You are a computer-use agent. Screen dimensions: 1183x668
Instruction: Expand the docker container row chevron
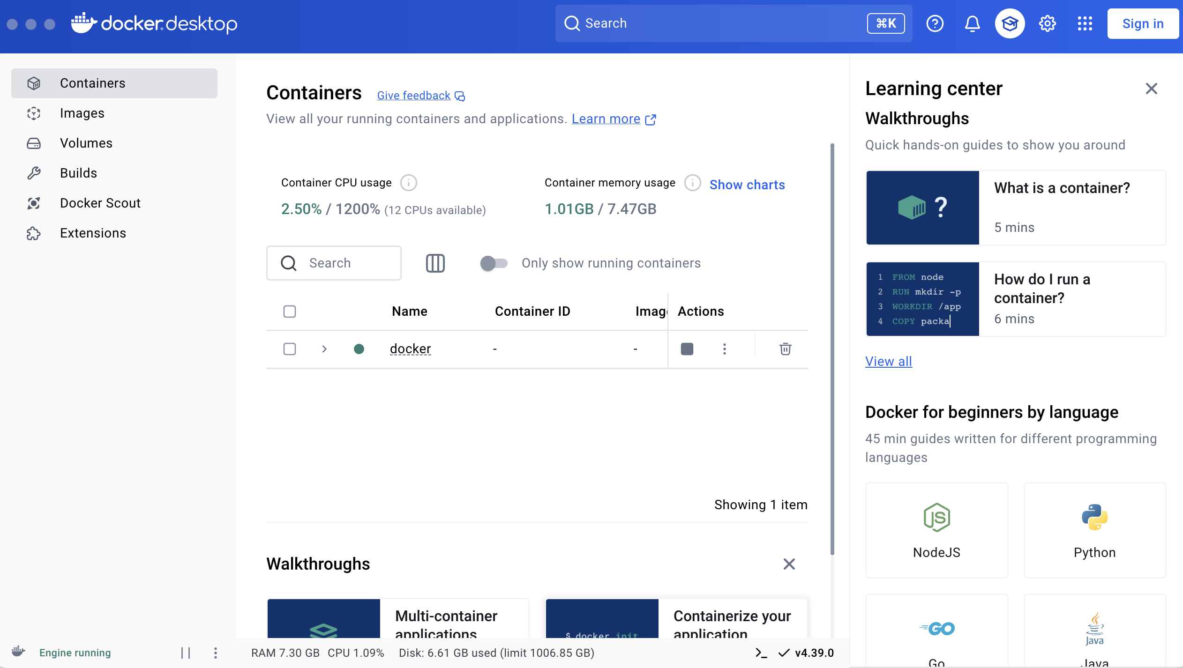(x=324, y=349)
